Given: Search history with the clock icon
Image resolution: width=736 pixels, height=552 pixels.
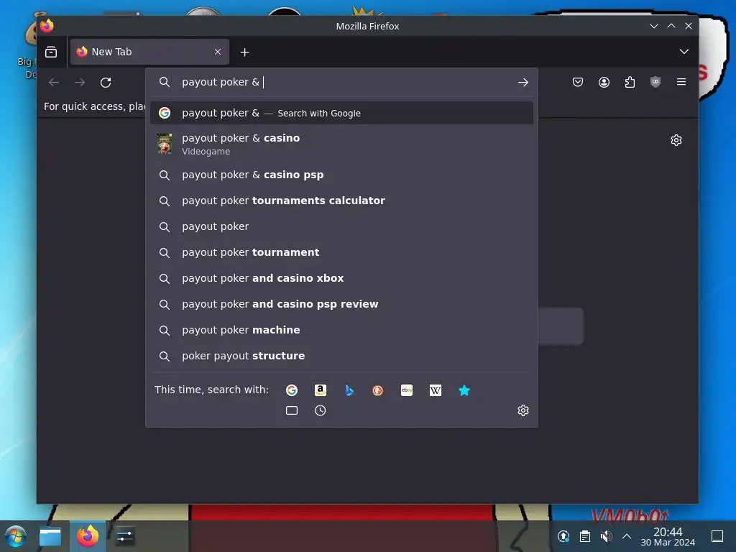Looking at the screenshot, I should coord(320,410).
